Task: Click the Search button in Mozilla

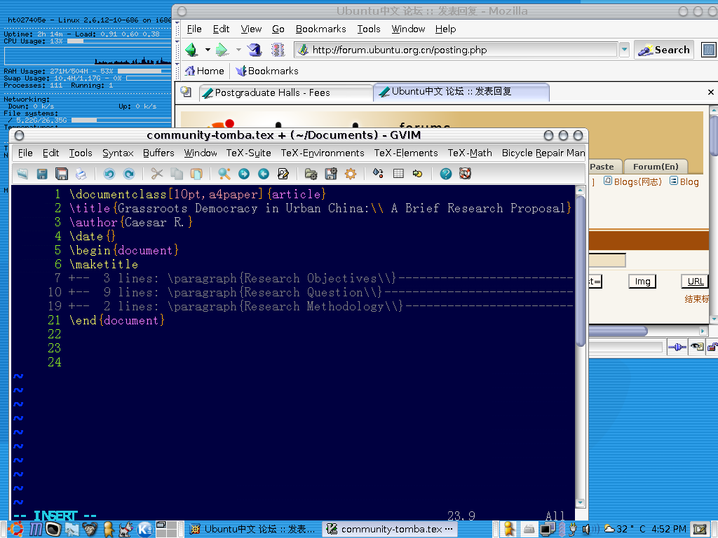Action: pos(664,50)
